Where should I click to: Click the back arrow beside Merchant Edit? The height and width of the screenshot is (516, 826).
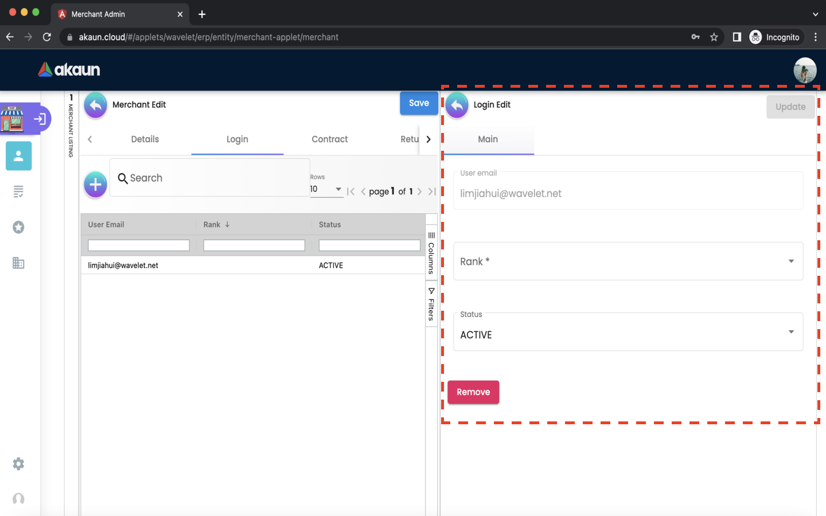pyautogui.click(x=96, y=105)
